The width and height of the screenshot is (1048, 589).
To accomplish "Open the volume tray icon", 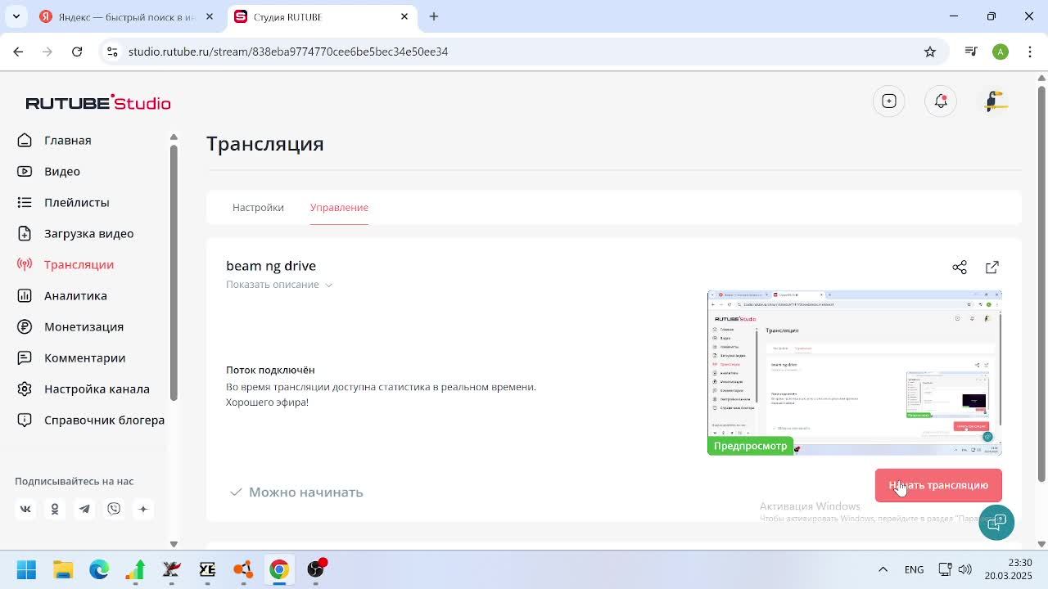I will (965, 569).
